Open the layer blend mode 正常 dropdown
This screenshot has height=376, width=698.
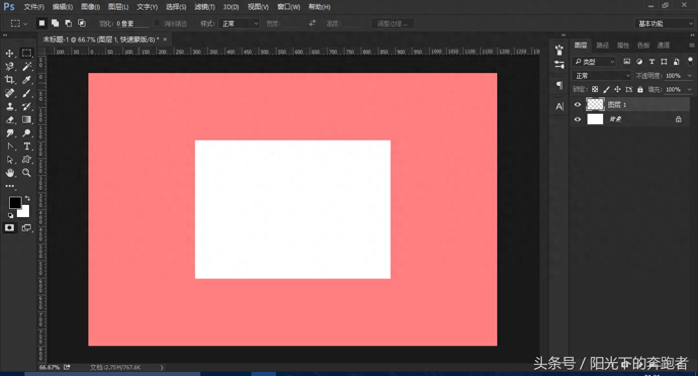click(x=602, y=76)
